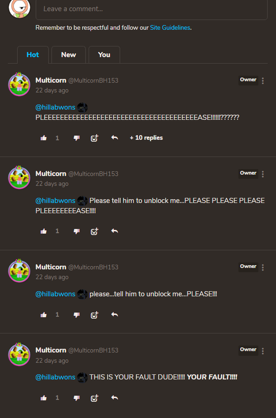Image resolution: width=276 pixels, height=418 pixels.
Task: Open three-dot menu on second comment
Action: 263,174
